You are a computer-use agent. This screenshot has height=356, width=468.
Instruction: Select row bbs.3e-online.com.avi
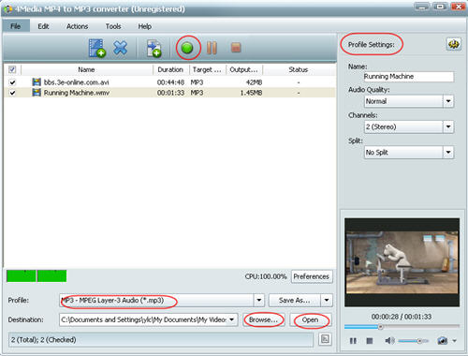coord(169,82)
